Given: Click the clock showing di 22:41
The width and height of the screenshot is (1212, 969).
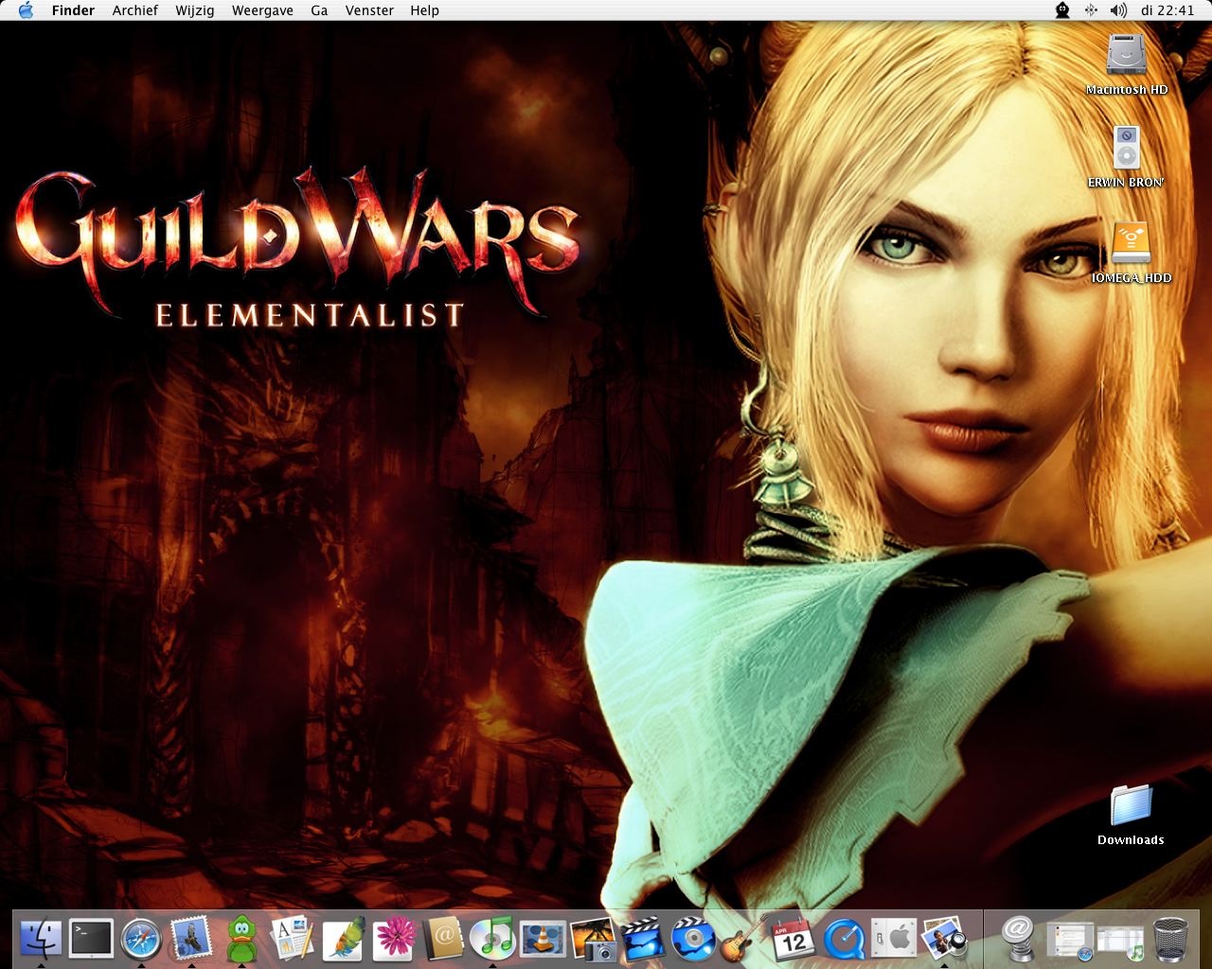Looking at the screenshot, I should [1168, 10].
